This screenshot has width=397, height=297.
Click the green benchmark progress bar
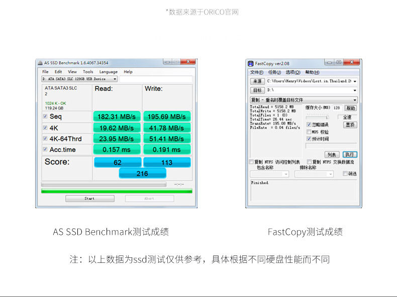point(117,191)
